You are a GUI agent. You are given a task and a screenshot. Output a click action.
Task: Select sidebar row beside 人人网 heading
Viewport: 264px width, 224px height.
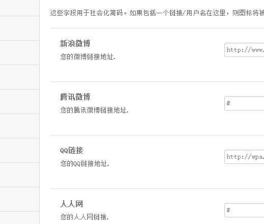[19, 199]
